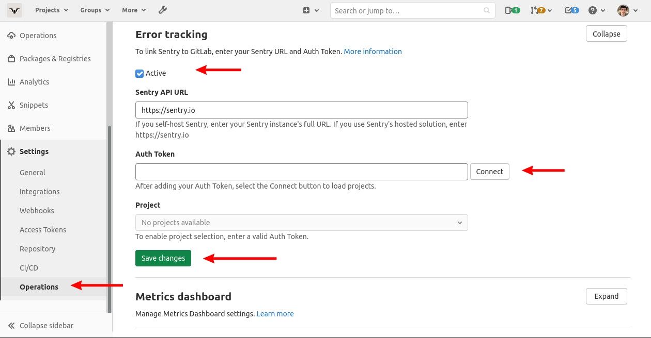Open the Project selection dropdown
This screenshot has height=338, width=651.
point(301,222)
